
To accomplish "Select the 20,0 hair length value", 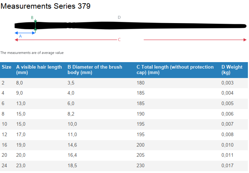I will (x=21, y=155).
